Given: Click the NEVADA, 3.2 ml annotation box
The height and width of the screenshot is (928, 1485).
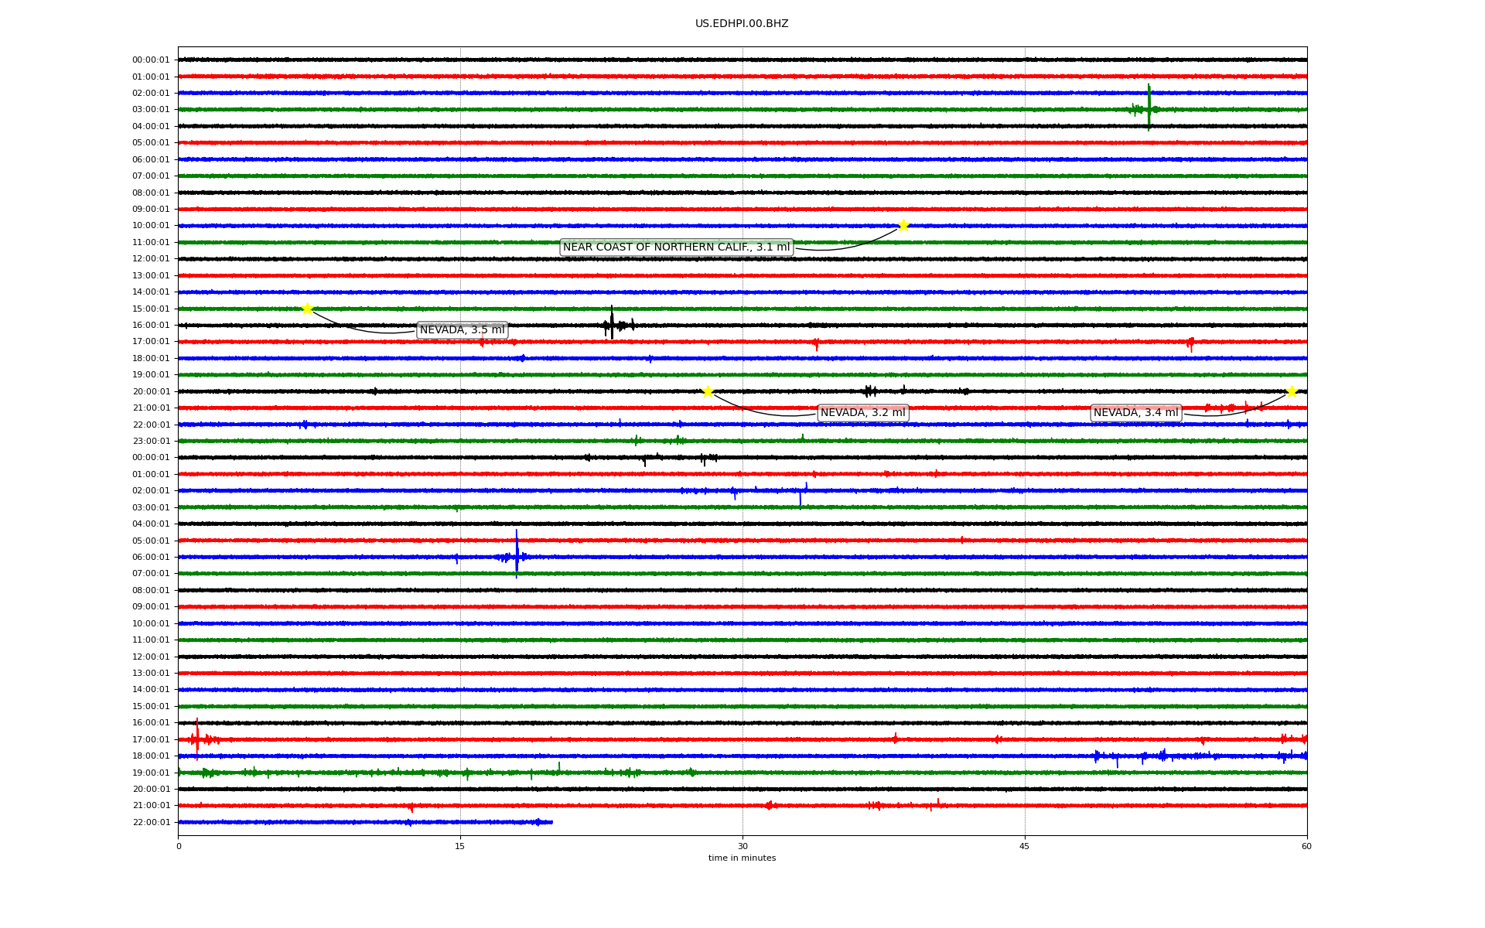Looking at the screenshot, I should pyautogui.click(x=862, y=413).
